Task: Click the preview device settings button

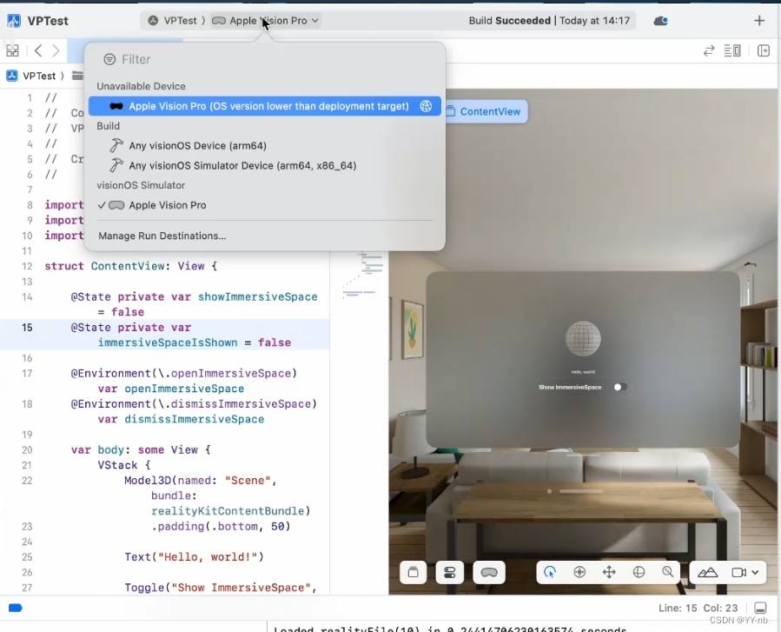Action: [x=413, y=572]
